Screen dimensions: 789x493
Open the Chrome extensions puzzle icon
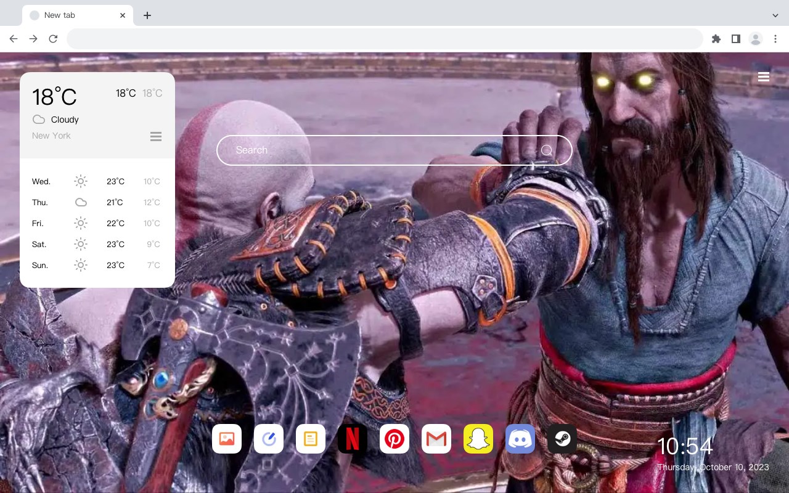click(x=716, y=39)
